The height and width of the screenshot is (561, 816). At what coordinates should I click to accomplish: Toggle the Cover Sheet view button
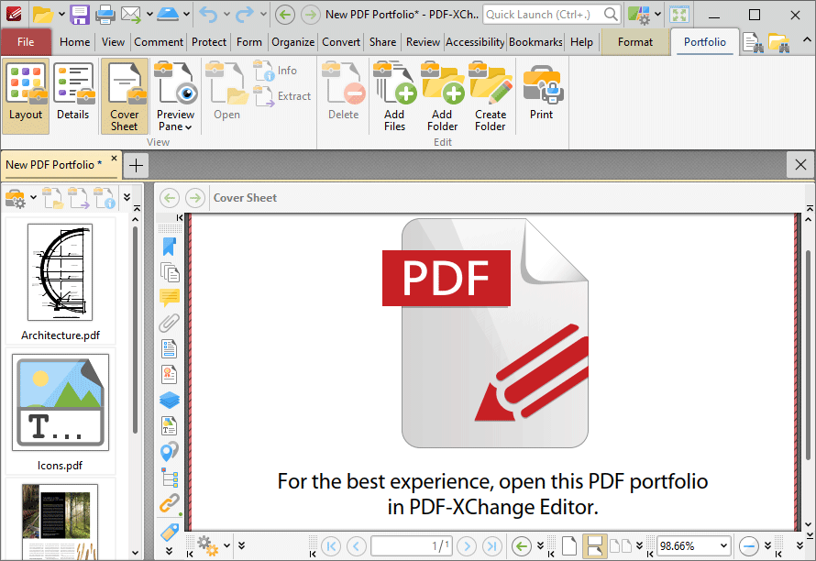click(125, 96)
